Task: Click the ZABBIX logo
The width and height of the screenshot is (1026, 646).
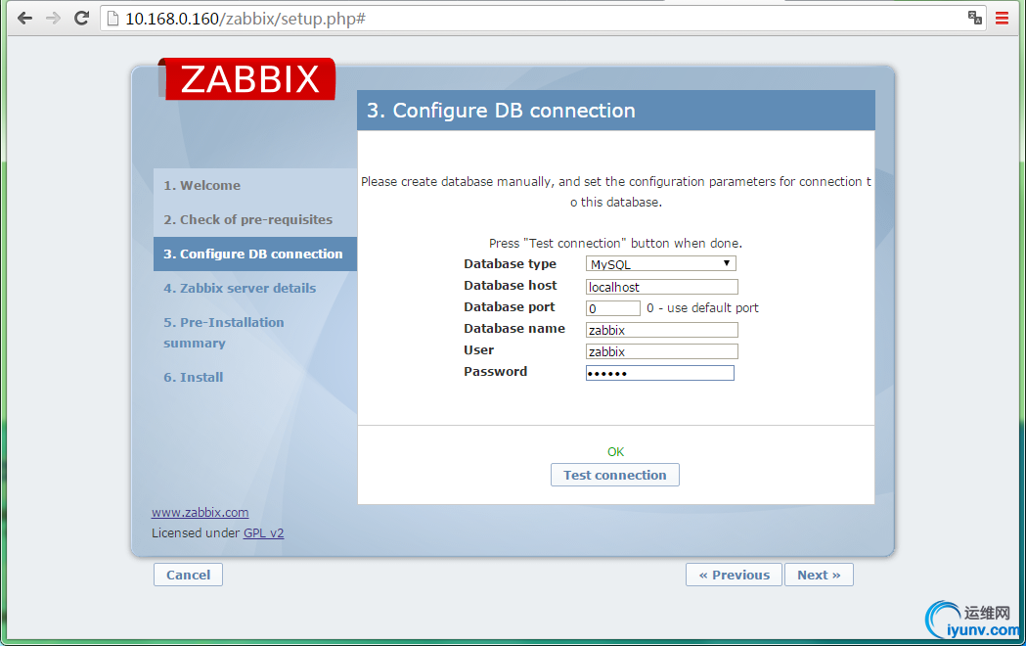Action: click(x=246, y=79)
